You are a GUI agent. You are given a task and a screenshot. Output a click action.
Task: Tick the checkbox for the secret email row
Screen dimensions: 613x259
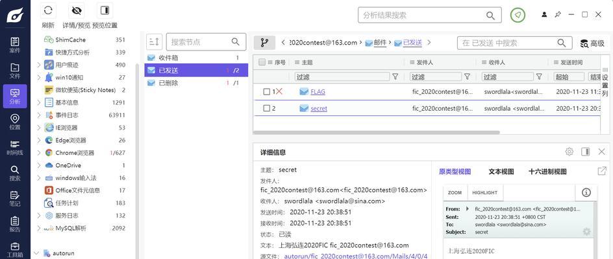pyautogui.click(x=267, y=108)
